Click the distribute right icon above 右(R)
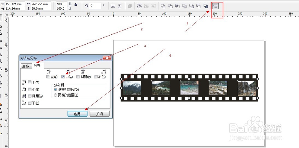The image size is (299, 148). [104, 72]
